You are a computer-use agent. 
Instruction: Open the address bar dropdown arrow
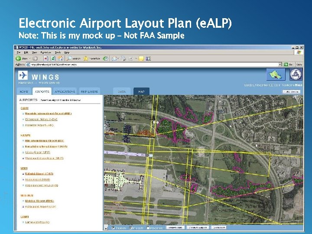280,64
